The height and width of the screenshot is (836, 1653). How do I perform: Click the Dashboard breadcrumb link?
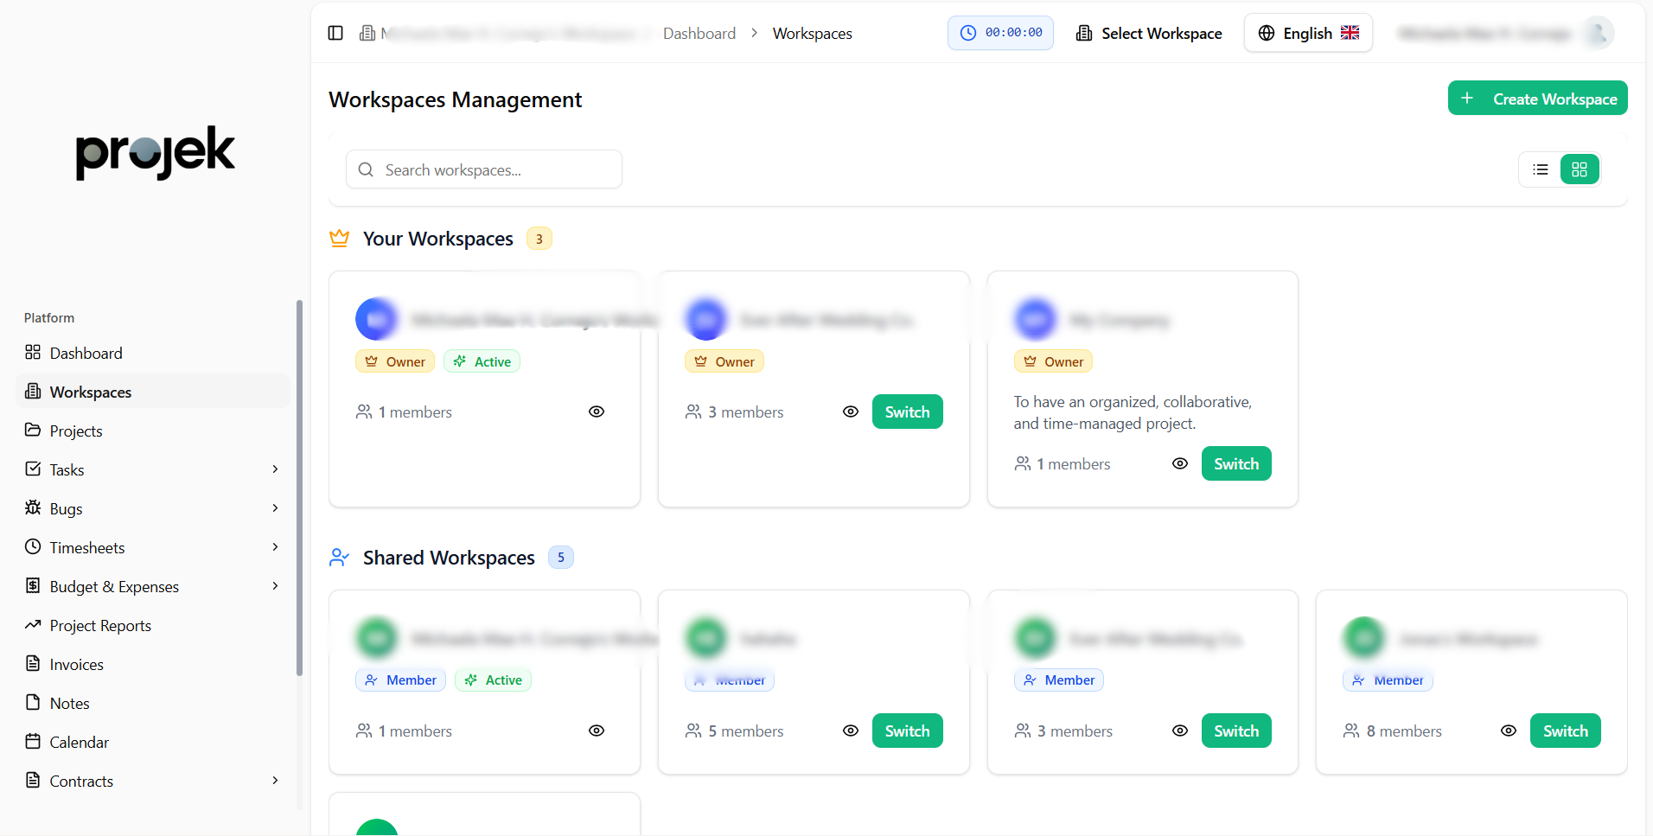pyautogui.click(x=699, y=33)
